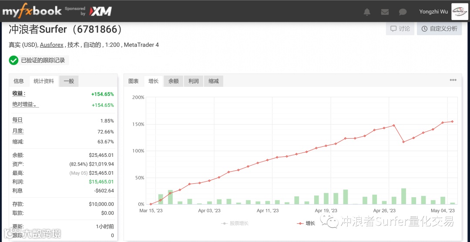This screenshot has height=242, width=470.
Task: Click the Yongzhi Wu profile avatar
Action: pos(461,11)
